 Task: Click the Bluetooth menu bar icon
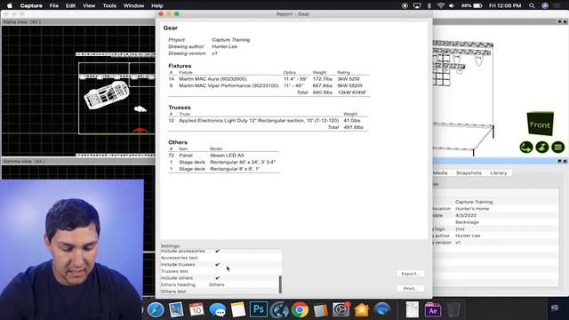click(429, 5)
